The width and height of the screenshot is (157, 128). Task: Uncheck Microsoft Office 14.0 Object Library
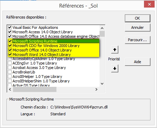tap(10, 50)
